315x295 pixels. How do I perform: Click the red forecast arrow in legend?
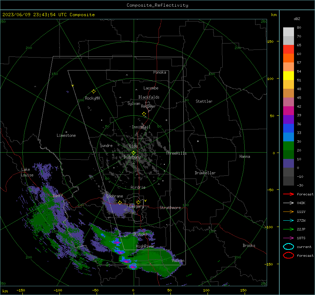coord(288,194)
